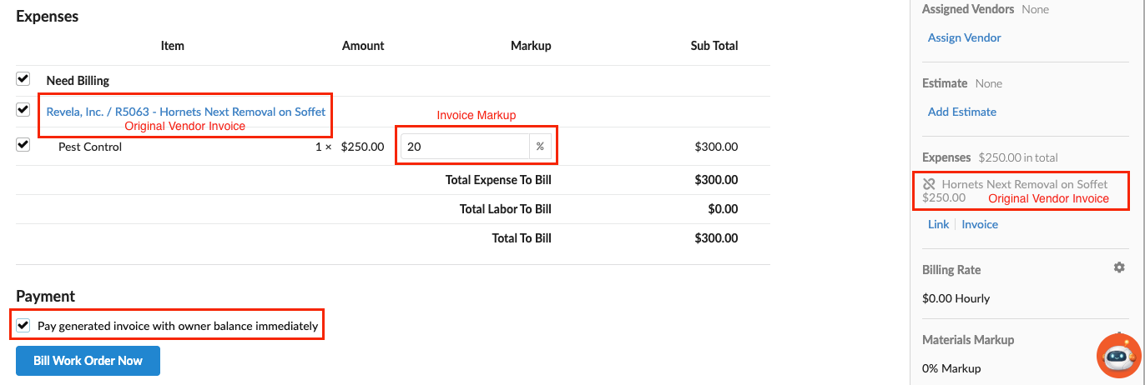
Task: Open Revela, Inc. / R5063 invoice link
Action: pos(186,111)
